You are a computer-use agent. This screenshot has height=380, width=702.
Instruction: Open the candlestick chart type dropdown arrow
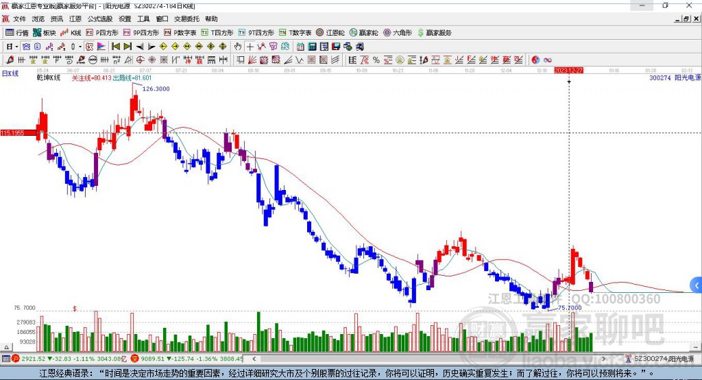point(80,47)
